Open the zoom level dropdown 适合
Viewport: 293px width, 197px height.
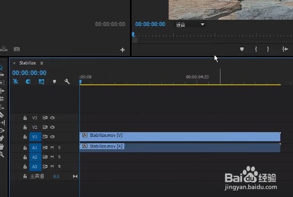190,24
